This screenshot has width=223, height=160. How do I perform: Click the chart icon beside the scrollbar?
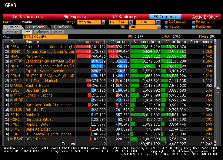218,88
